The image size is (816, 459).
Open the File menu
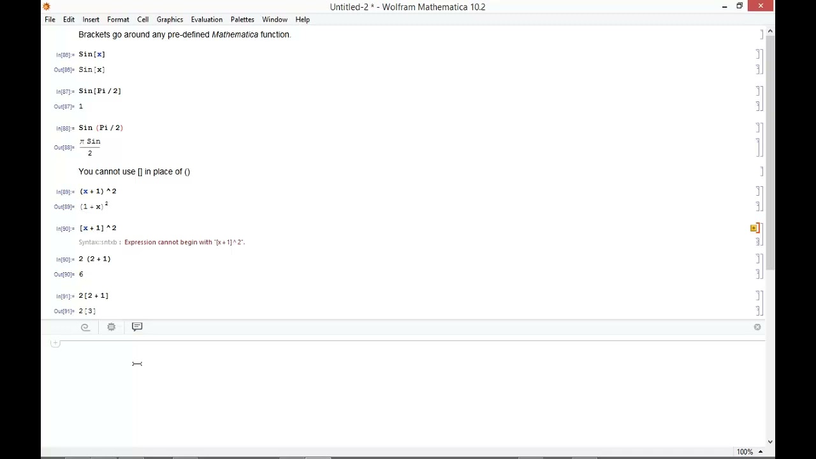pos(50,19)
